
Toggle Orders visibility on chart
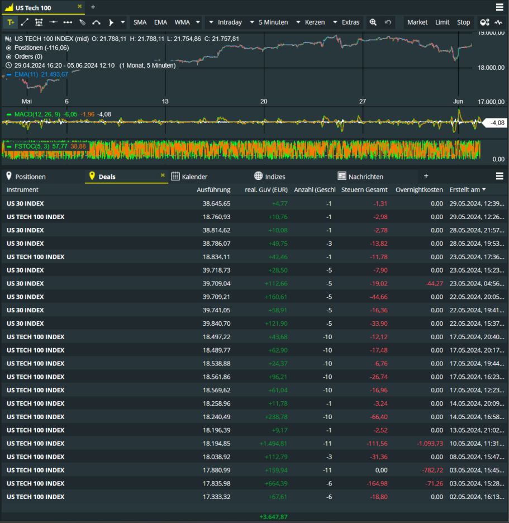(9, 56)
